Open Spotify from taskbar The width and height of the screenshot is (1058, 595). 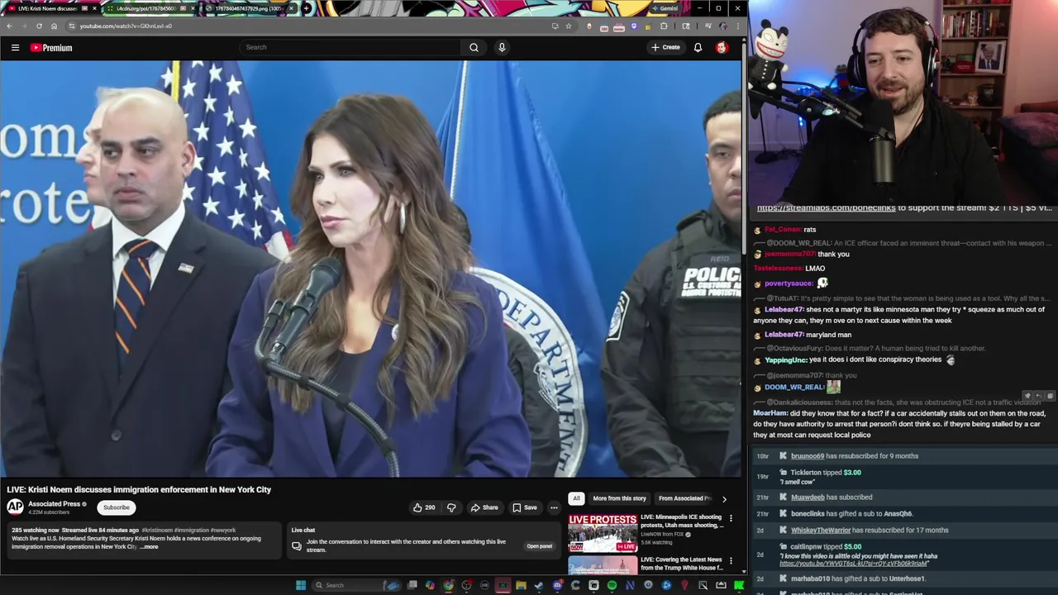pos(612,585)
